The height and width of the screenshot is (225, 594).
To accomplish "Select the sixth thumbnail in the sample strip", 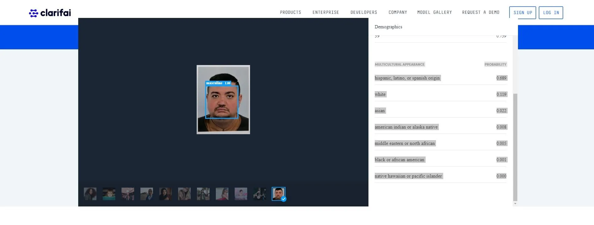I will [184, 194].
